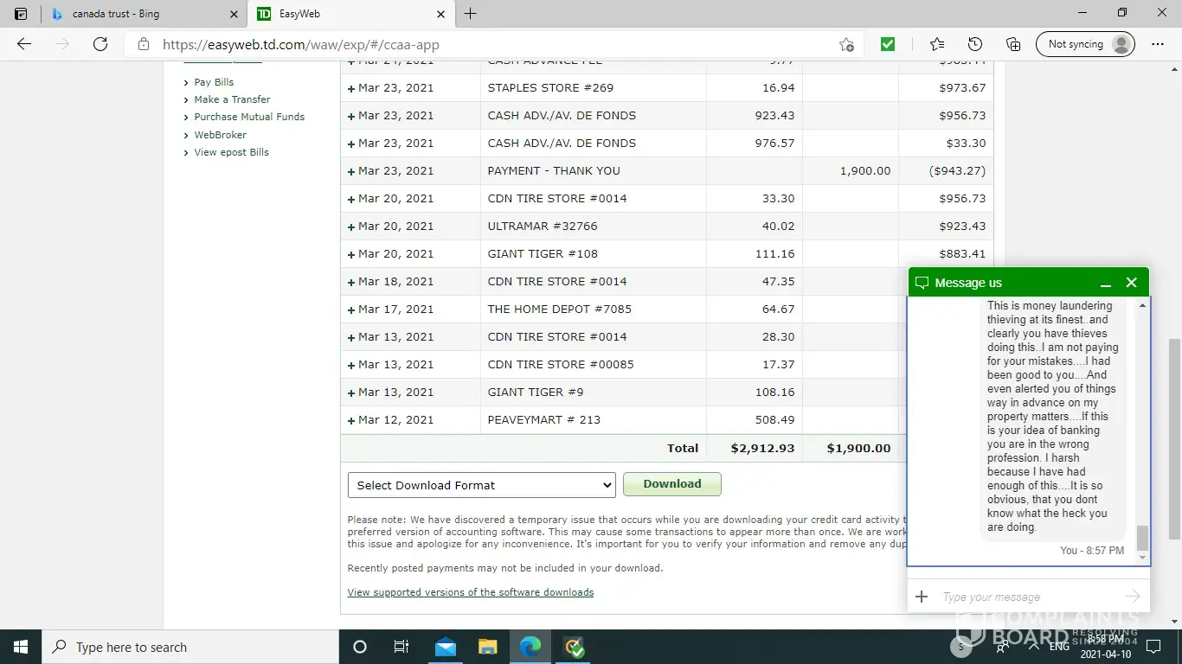This screenshot has width=1182, height=664.
Task: Expand the CDN TIRE STORE #00085 transaction
Action: pos(351,365)
